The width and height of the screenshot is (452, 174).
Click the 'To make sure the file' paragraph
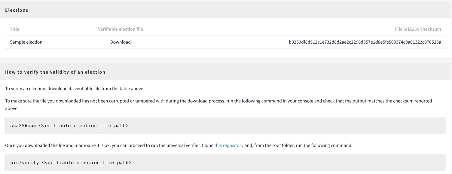[218, 104]
